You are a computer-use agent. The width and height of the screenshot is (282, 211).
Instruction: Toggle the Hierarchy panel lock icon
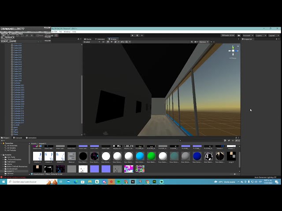pos(78,39)
